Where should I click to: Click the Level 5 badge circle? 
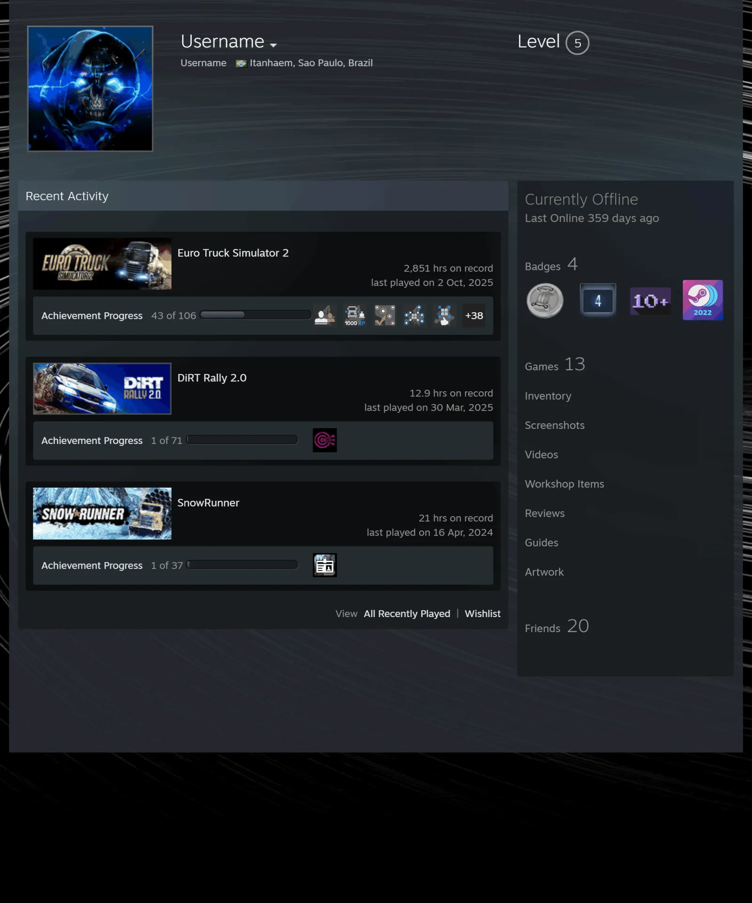pyautogui.click(x=577, y=43)
